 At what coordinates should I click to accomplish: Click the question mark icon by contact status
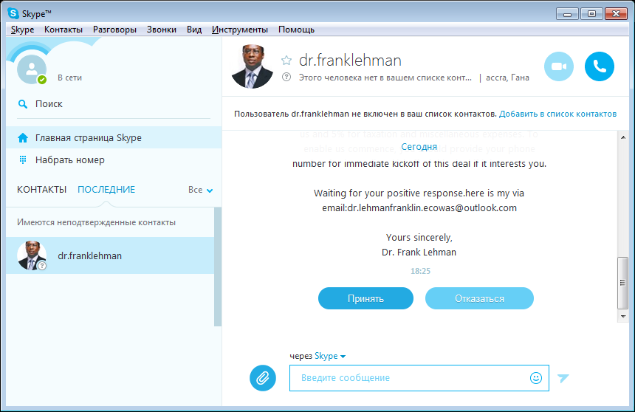286,77
